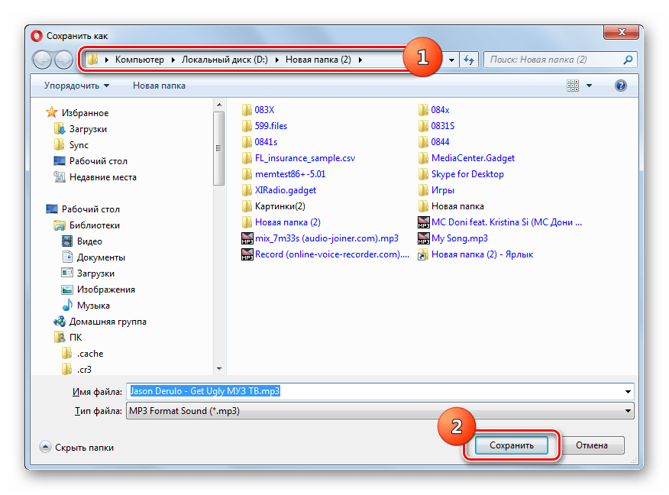This screenshot has width=669, height=495.
Task: Click the search magnifier icon
Action: pyautogui.click(x=628, y=60)
